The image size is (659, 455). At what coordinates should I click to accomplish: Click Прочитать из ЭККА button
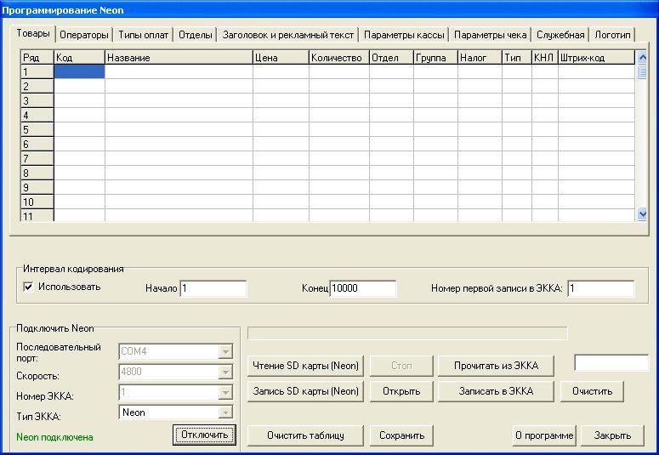pos(496,366)
